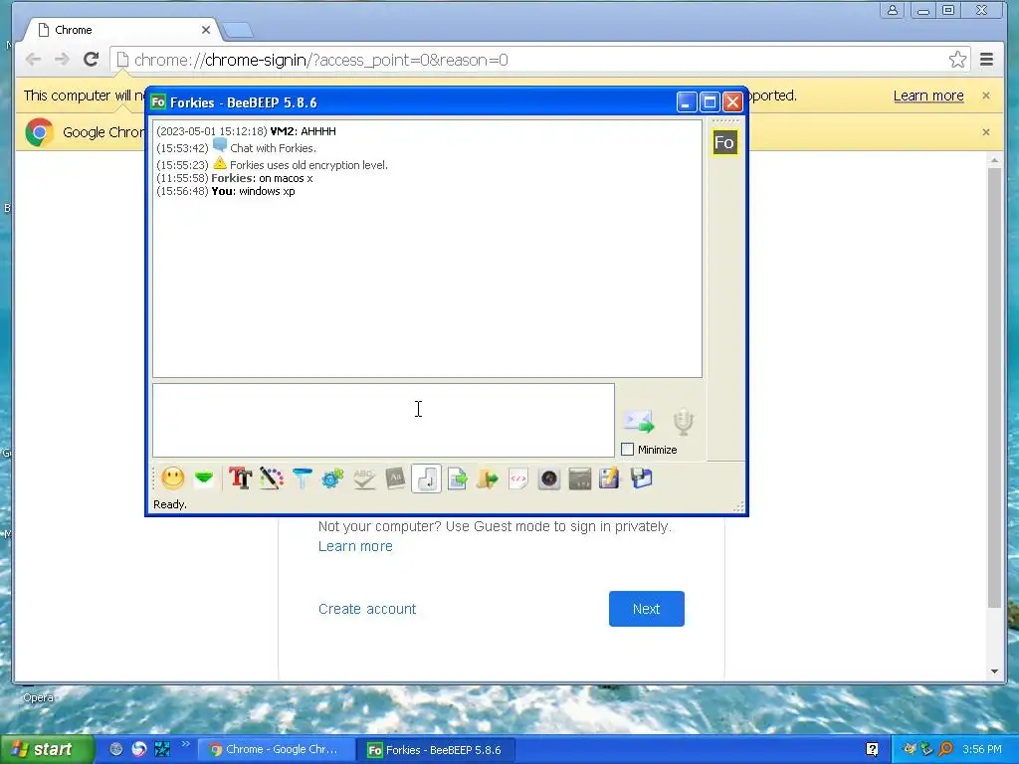Click the Chrome profile person icon
1019x764 pixels.
pyautogui.click(x=893, y=10)
